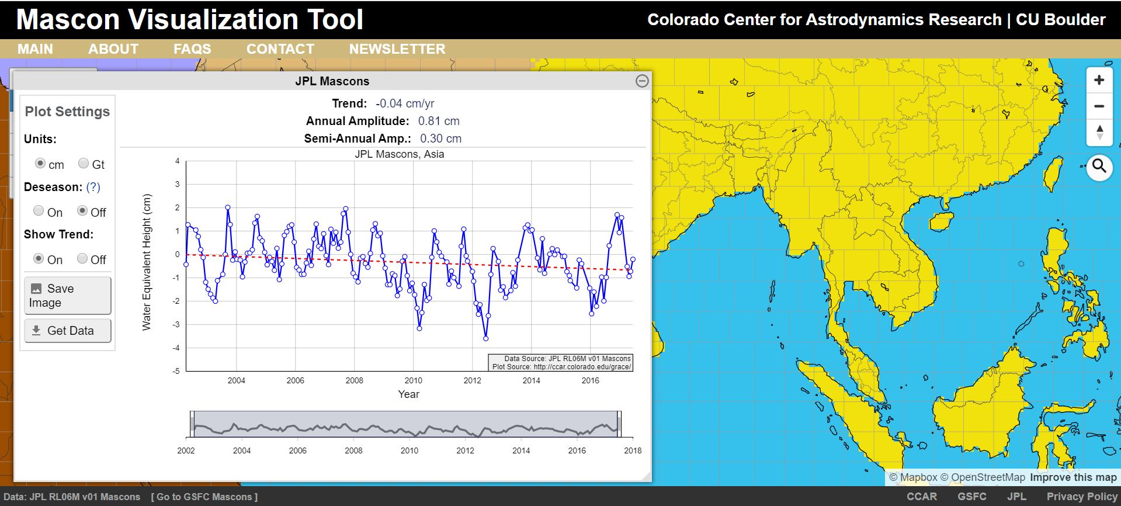
Task: Zoom in on the map
Action: click(1099, 80)
